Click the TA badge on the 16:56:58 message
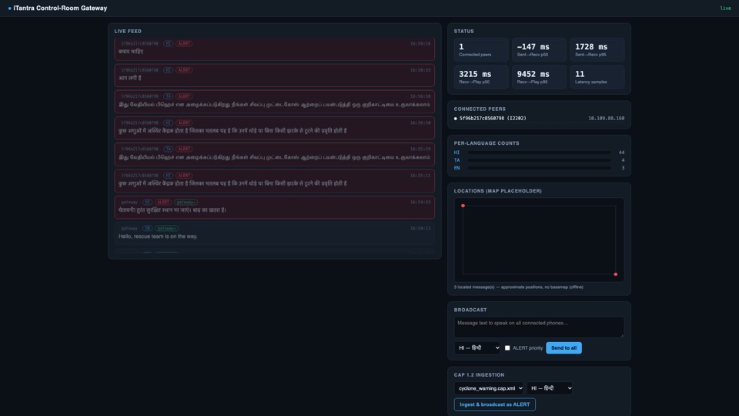The image size is (739, 416). click(168, 96)
